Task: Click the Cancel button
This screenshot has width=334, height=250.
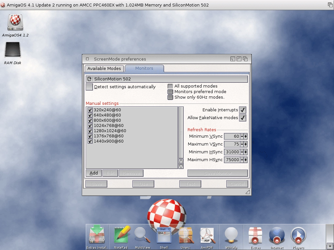Action: tap(237, 184)
